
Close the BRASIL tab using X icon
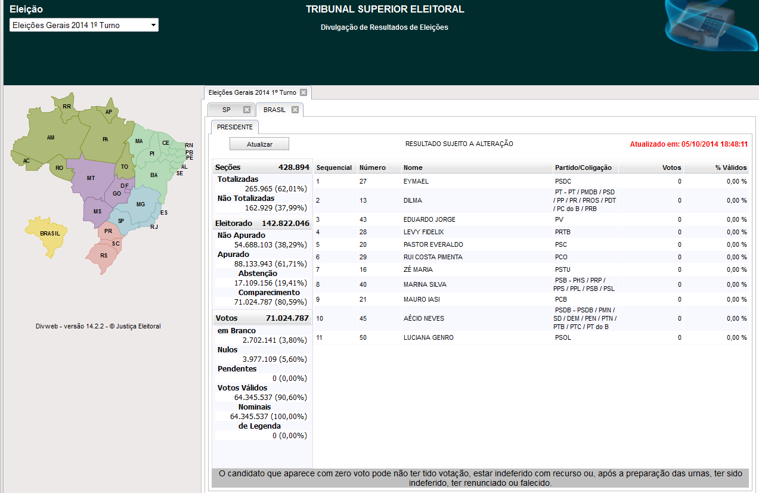tap(295, 110)
